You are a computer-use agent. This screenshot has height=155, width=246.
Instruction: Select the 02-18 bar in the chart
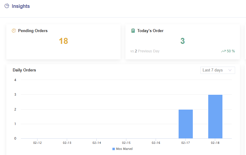coord(215,117)
